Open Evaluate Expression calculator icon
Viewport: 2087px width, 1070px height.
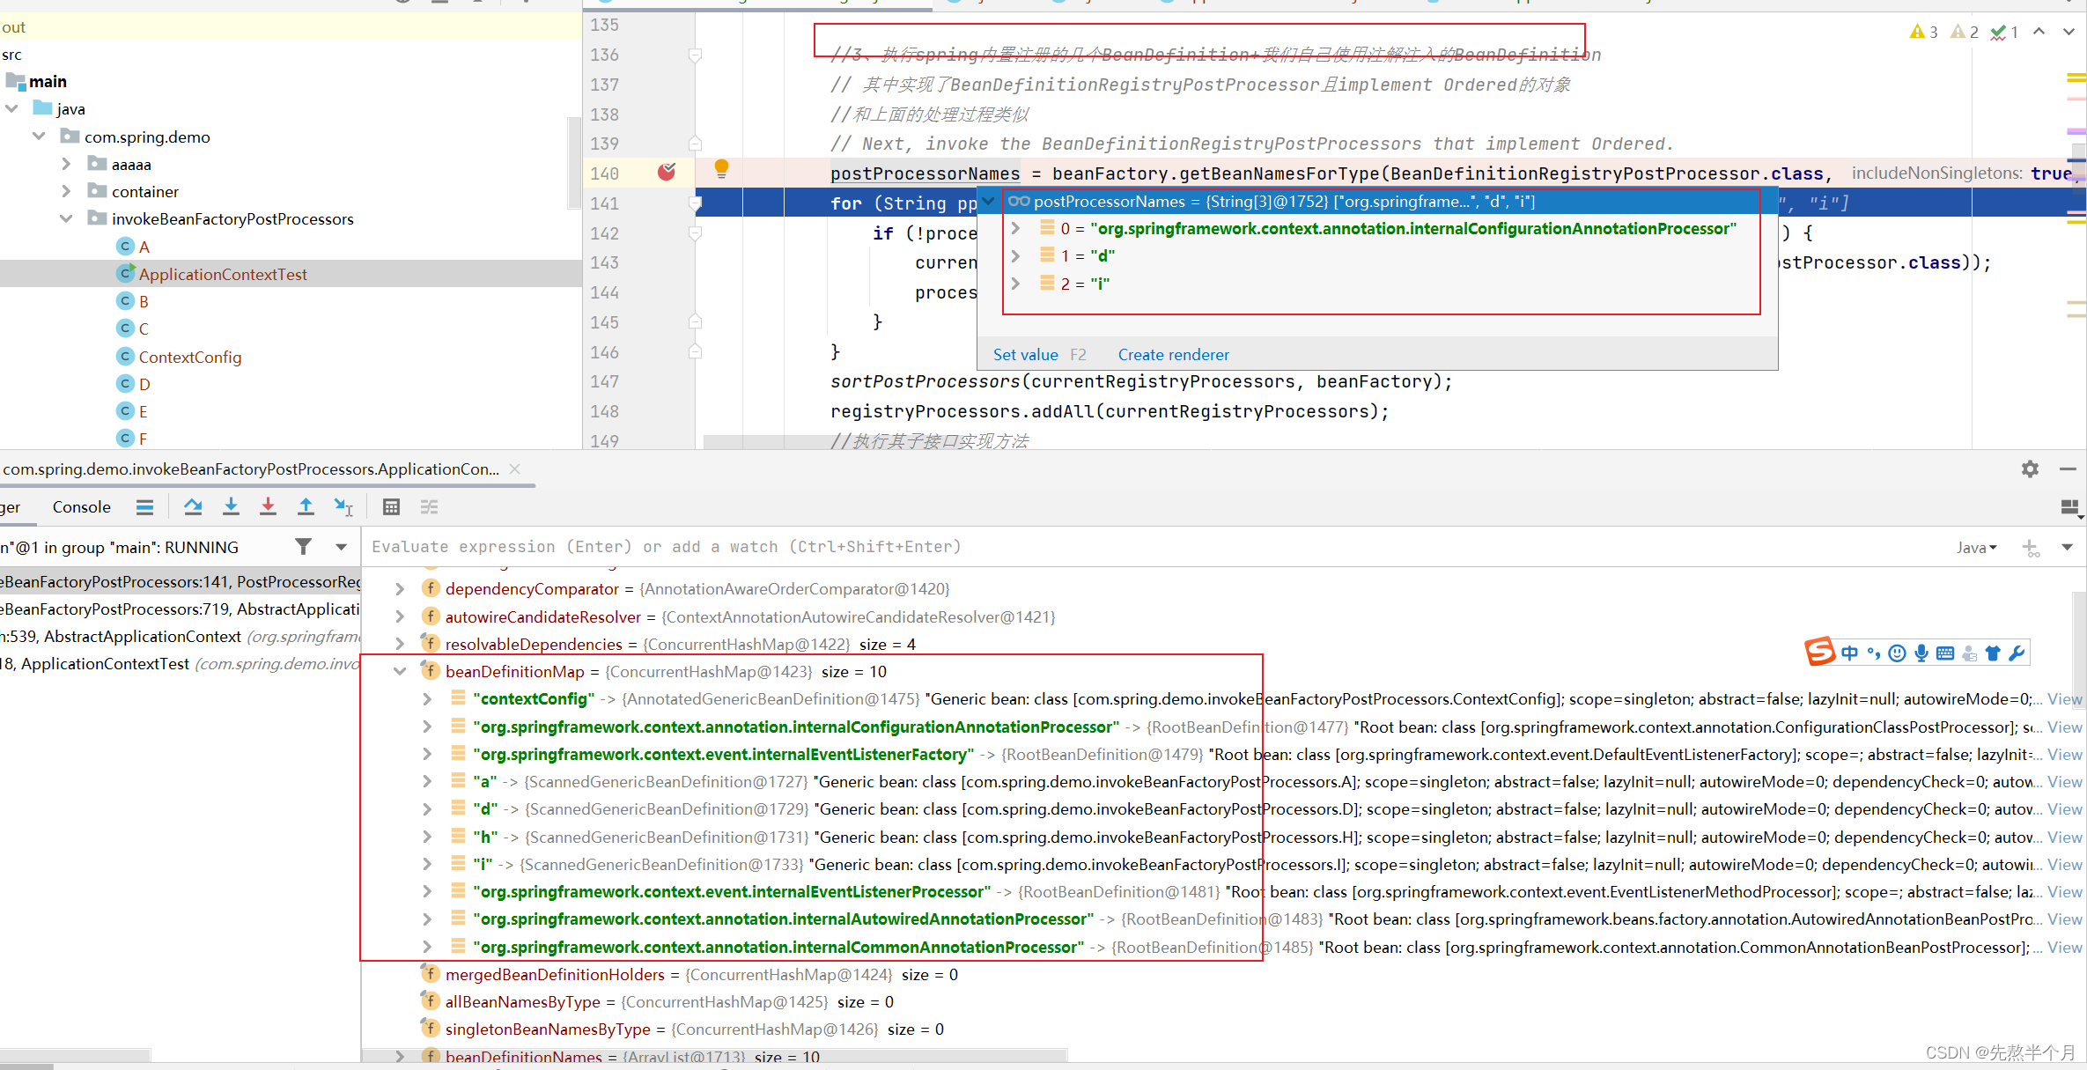391,506
